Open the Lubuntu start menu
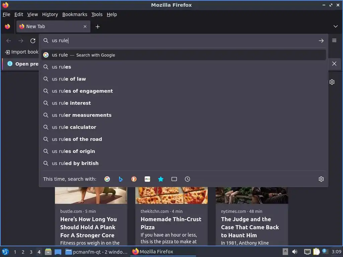This screenshot has height=257, width=343. [x=5, y=252]
